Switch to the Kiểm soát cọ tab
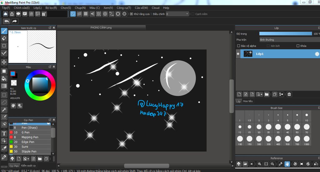The height and width of the screenshot is (172, 320). click(x=28, y=165)
